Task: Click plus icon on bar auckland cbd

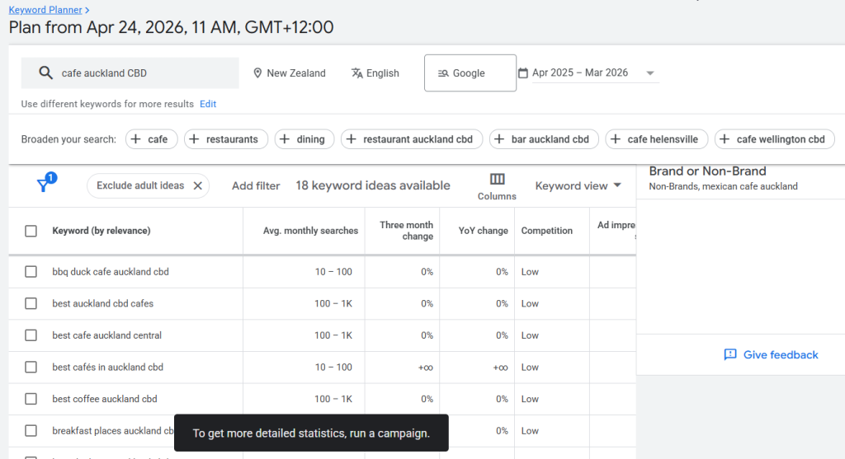Action: coord(499,139)
